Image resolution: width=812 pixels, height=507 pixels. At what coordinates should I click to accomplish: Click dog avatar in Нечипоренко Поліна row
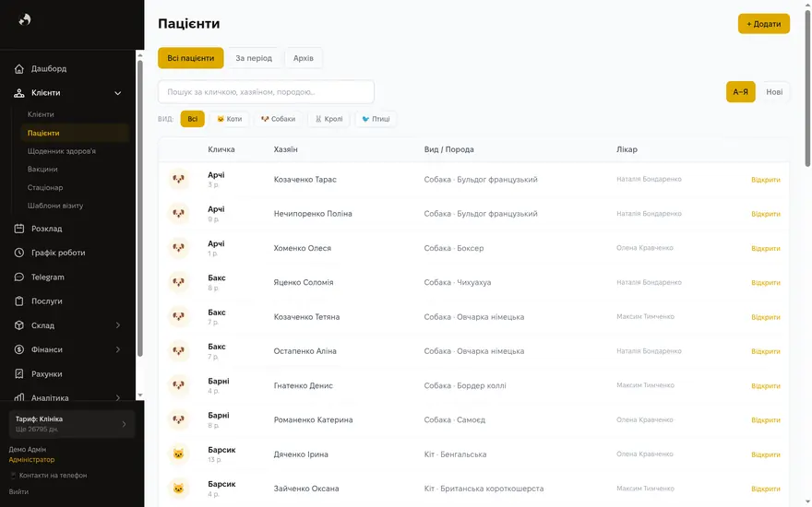[x=179, y=214]
